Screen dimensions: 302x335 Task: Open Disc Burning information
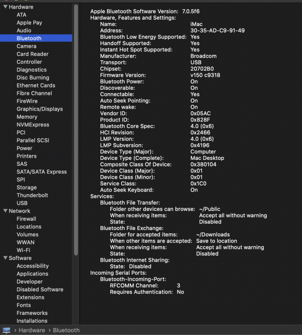[x=33, y=78]
